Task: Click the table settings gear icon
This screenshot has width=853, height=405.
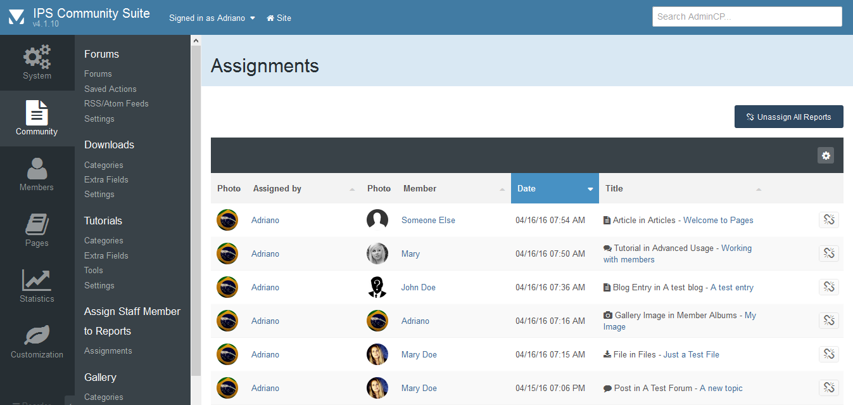Action: click(826, 155)
